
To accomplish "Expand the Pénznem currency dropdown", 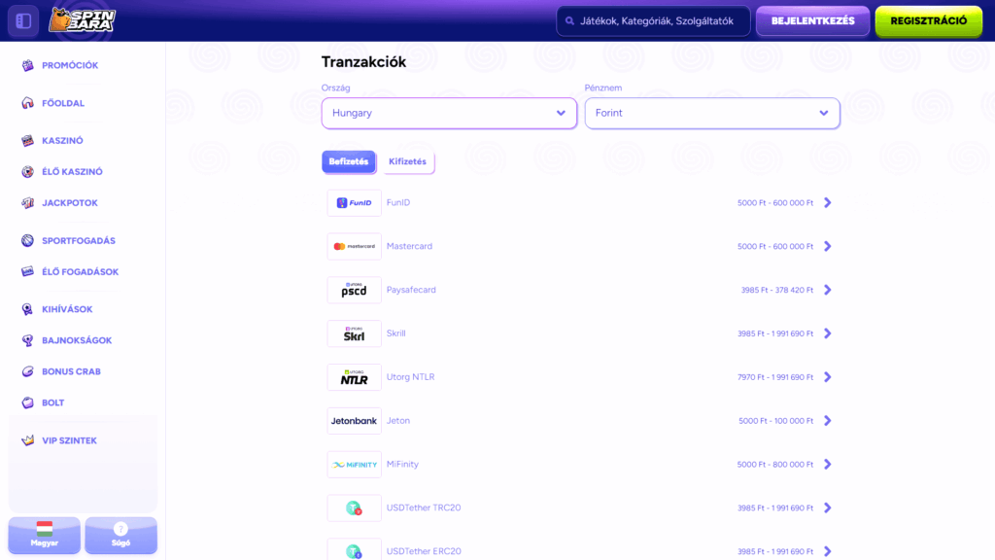I will pos(711,113).
